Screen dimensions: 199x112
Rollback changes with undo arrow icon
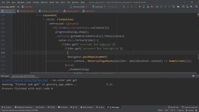coord(174,7)
